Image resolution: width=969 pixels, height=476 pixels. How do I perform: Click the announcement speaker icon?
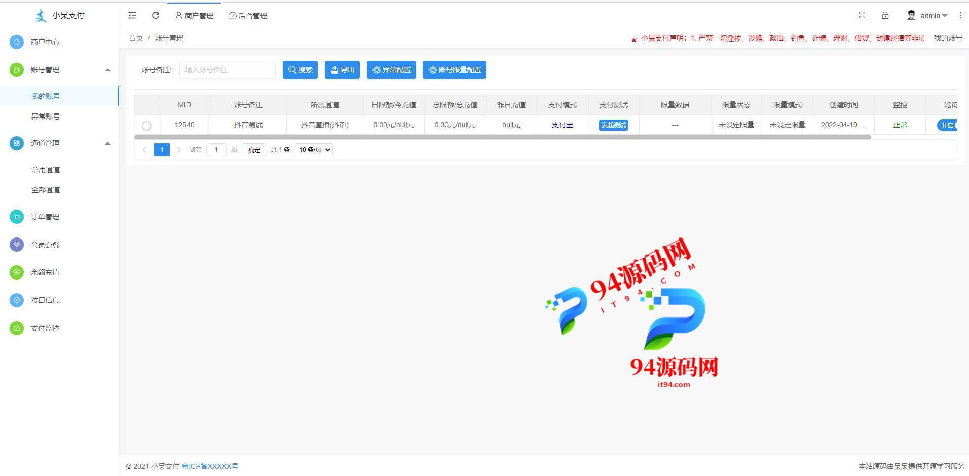[x=635, y=38]
